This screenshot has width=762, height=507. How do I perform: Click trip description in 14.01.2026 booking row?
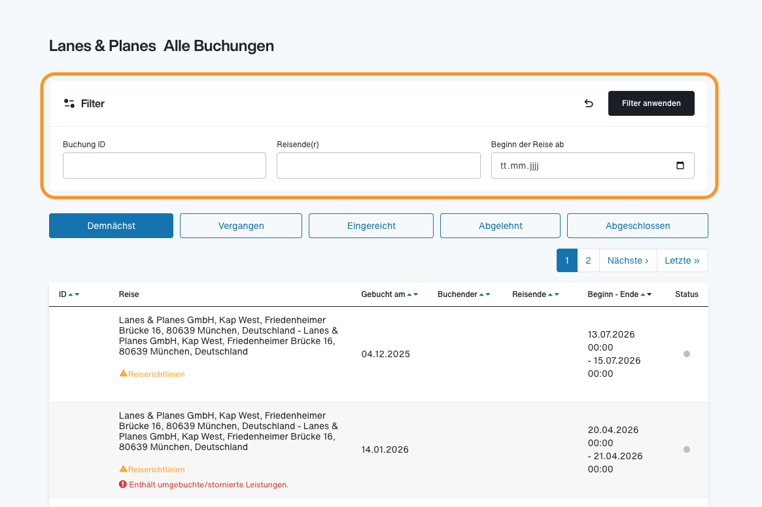click(x=228, y=431)
